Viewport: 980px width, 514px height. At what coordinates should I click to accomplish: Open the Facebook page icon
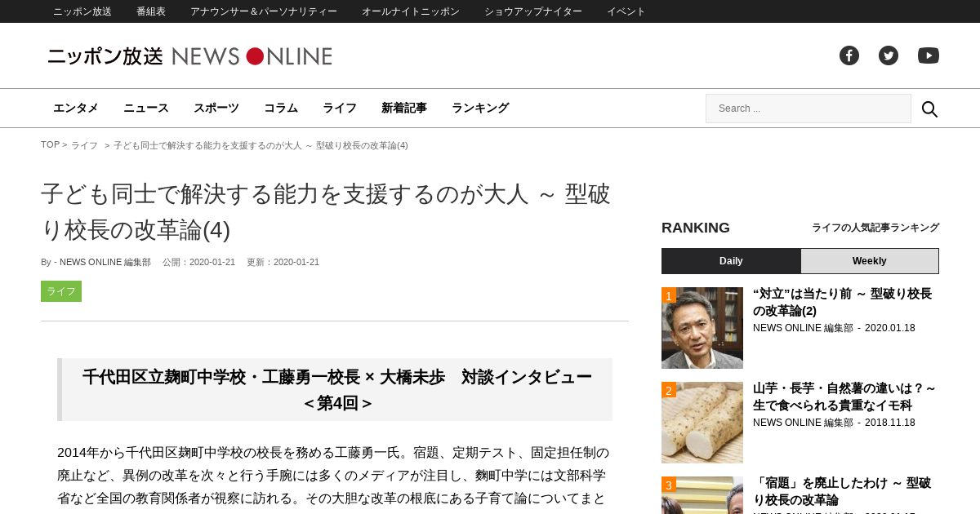point(849,55)
